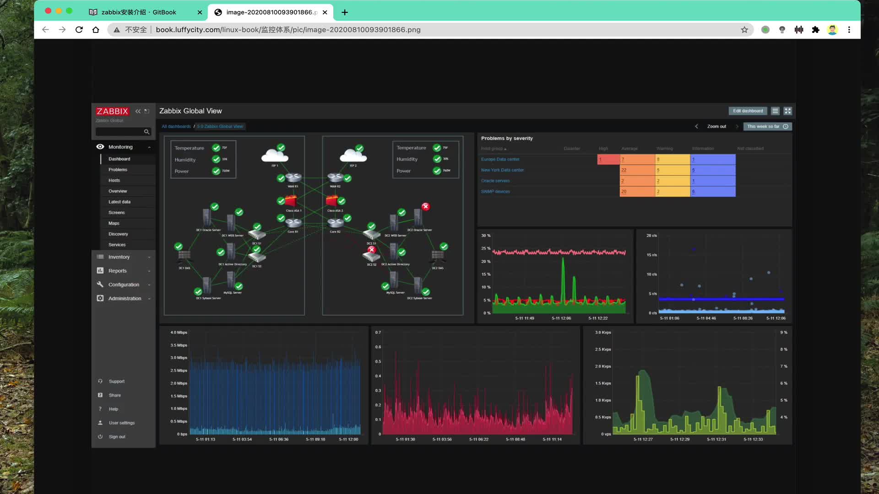This screenshot has height=494, width=879.
Task: Click the sidebar search input field
Action: (119, 132)
